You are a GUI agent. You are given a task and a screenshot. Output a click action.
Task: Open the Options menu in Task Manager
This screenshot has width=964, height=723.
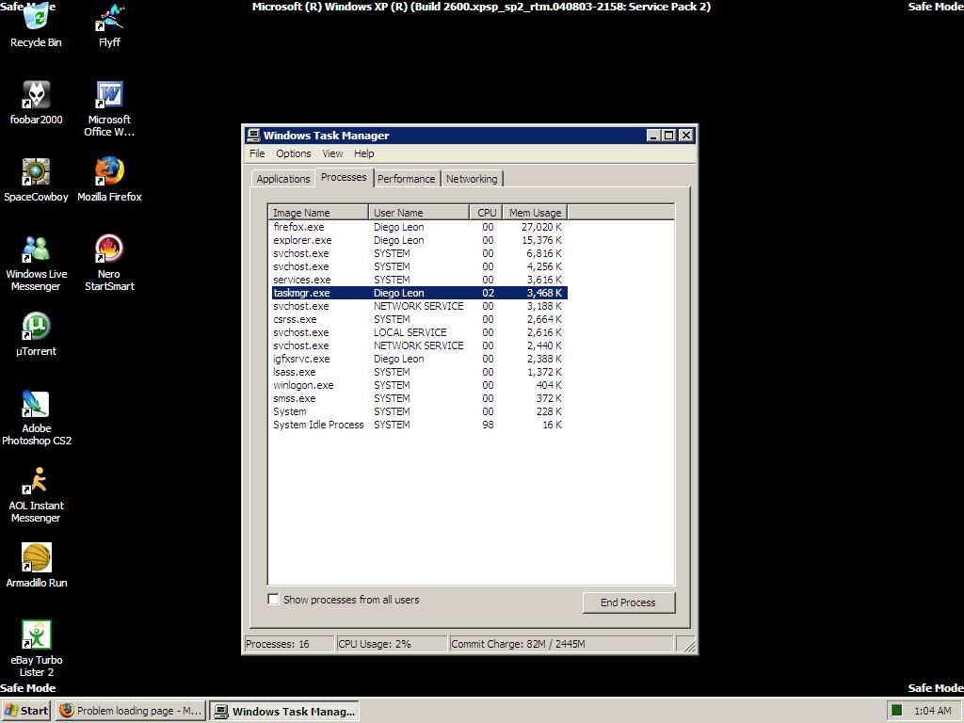click(293, 153)
